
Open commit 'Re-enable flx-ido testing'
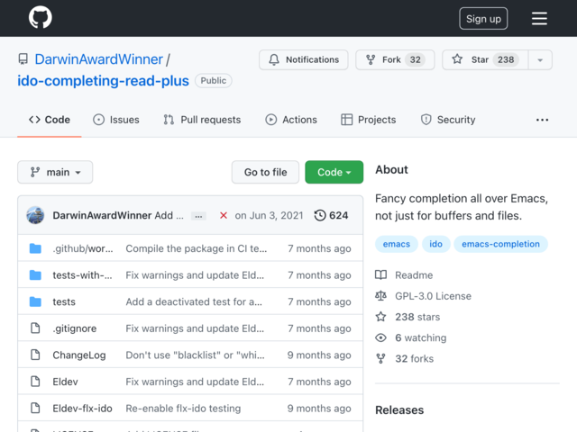click(183, 409)
